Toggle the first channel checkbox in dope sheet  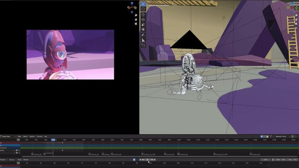pyautogui.click(x=17, y=150)
